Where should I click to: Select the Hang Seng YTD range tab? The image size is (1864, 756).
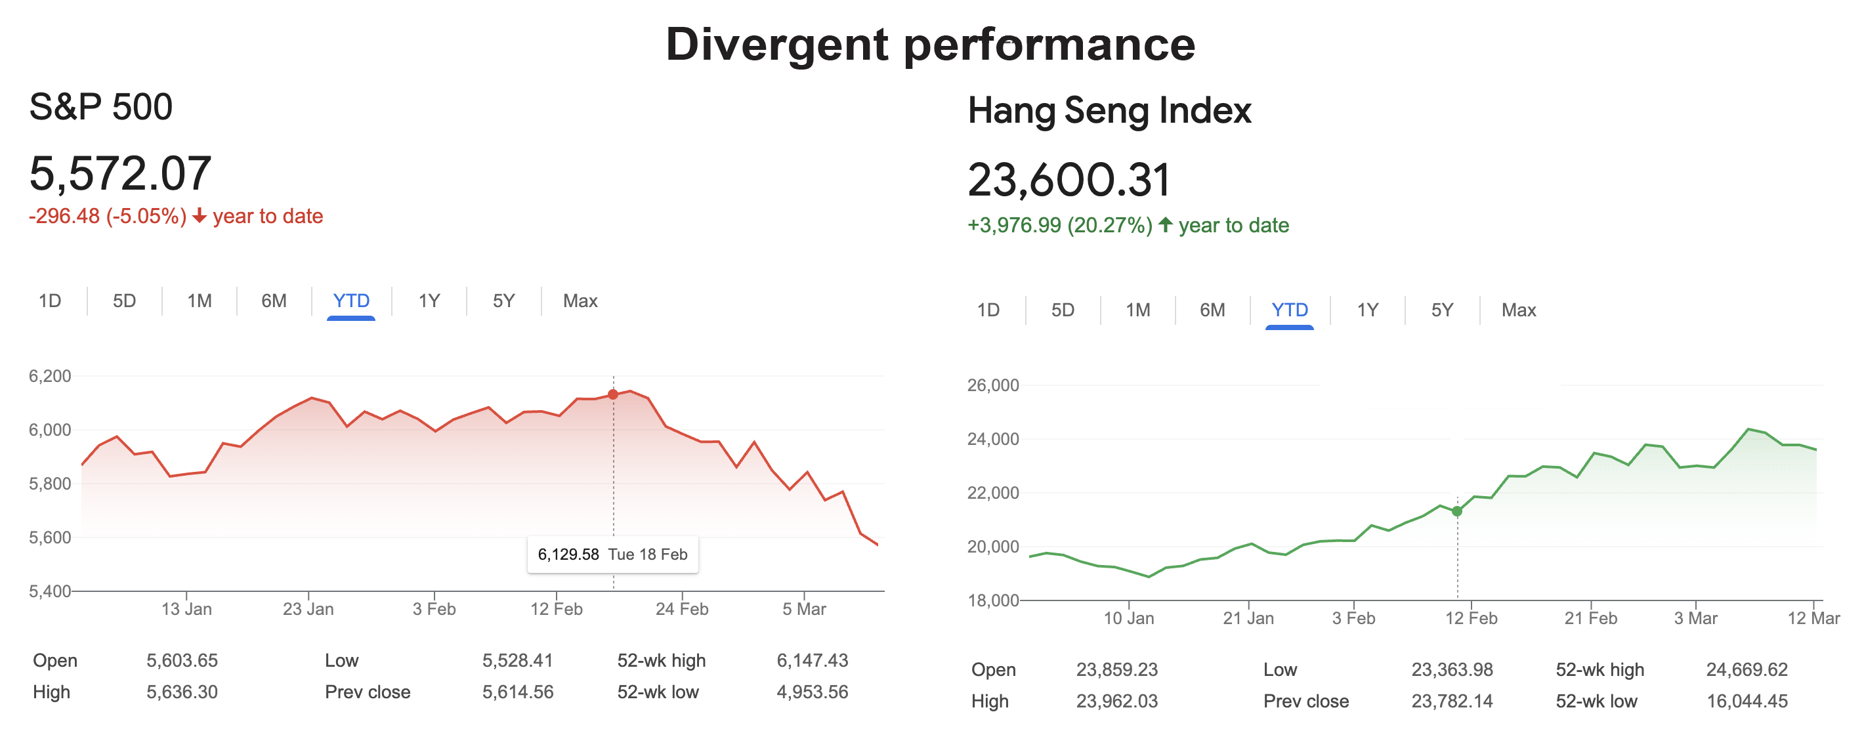(1290, 310)
